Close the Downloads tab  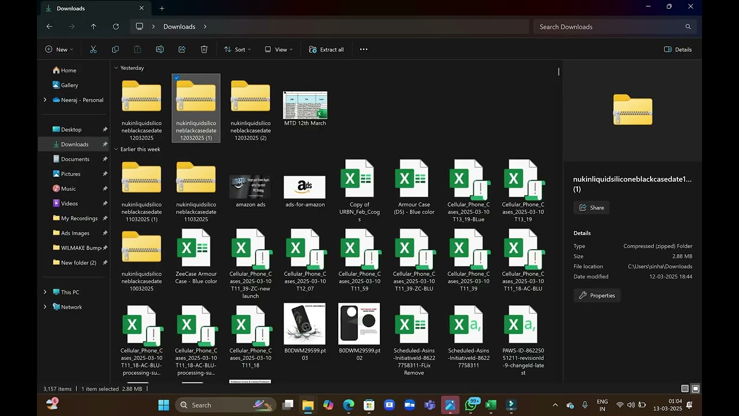pyautogui.click(x=141, y=8)
